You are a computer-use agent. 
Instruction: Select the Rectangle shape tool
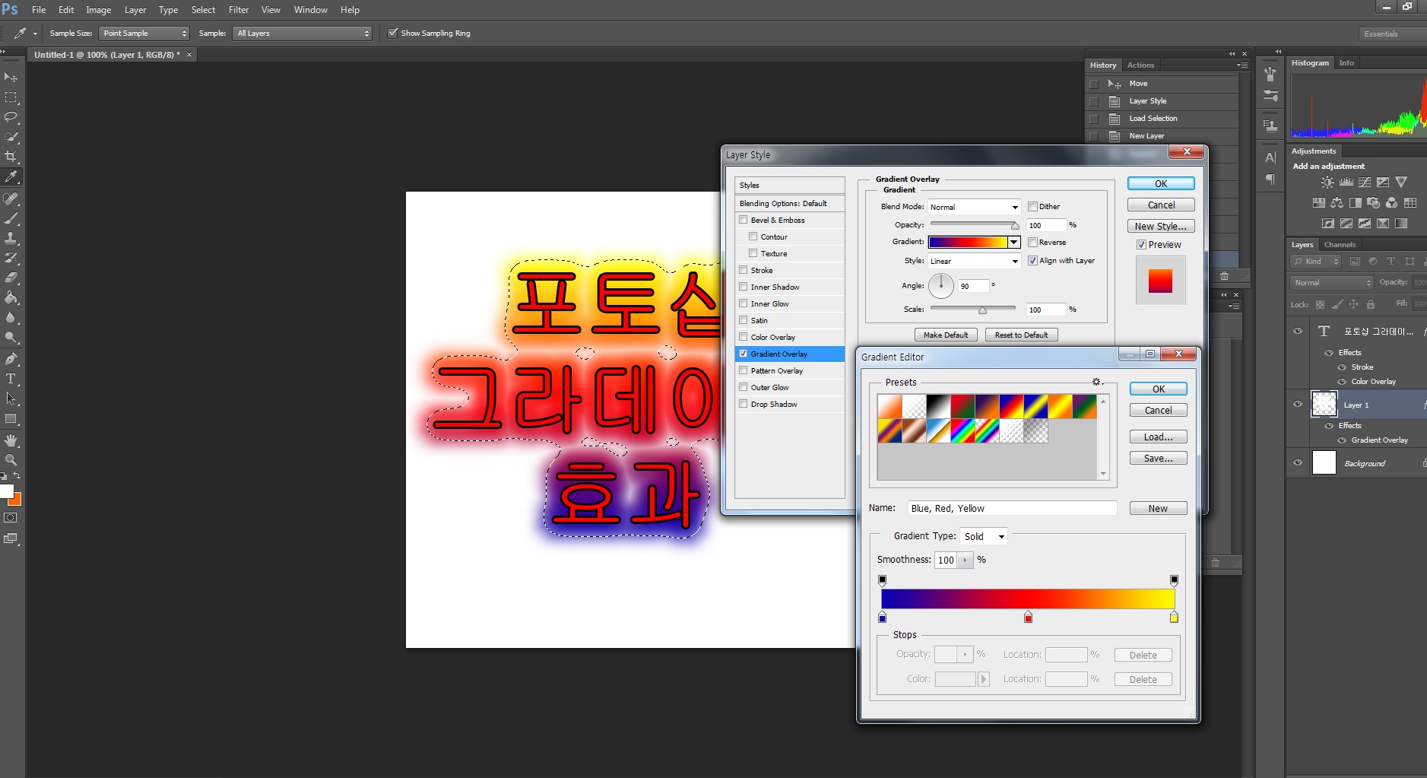click(x=11, y=418)
